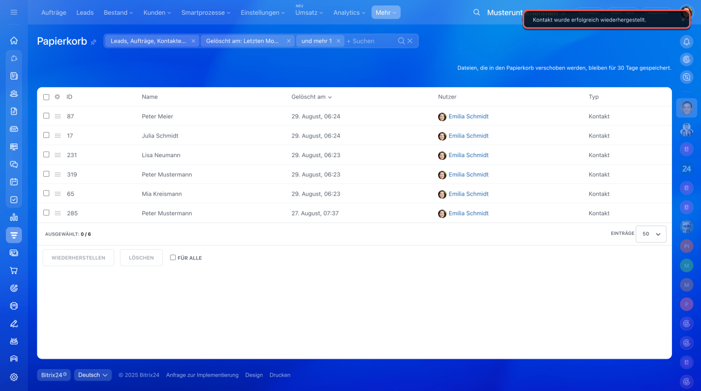Open the CRM funnel sidebar icon
The image size is (701, 391).
pos(14,235)
